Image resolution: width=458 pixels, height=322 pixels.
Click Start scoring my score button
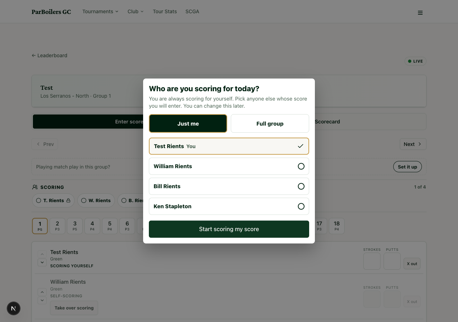(x=229, y=229)
